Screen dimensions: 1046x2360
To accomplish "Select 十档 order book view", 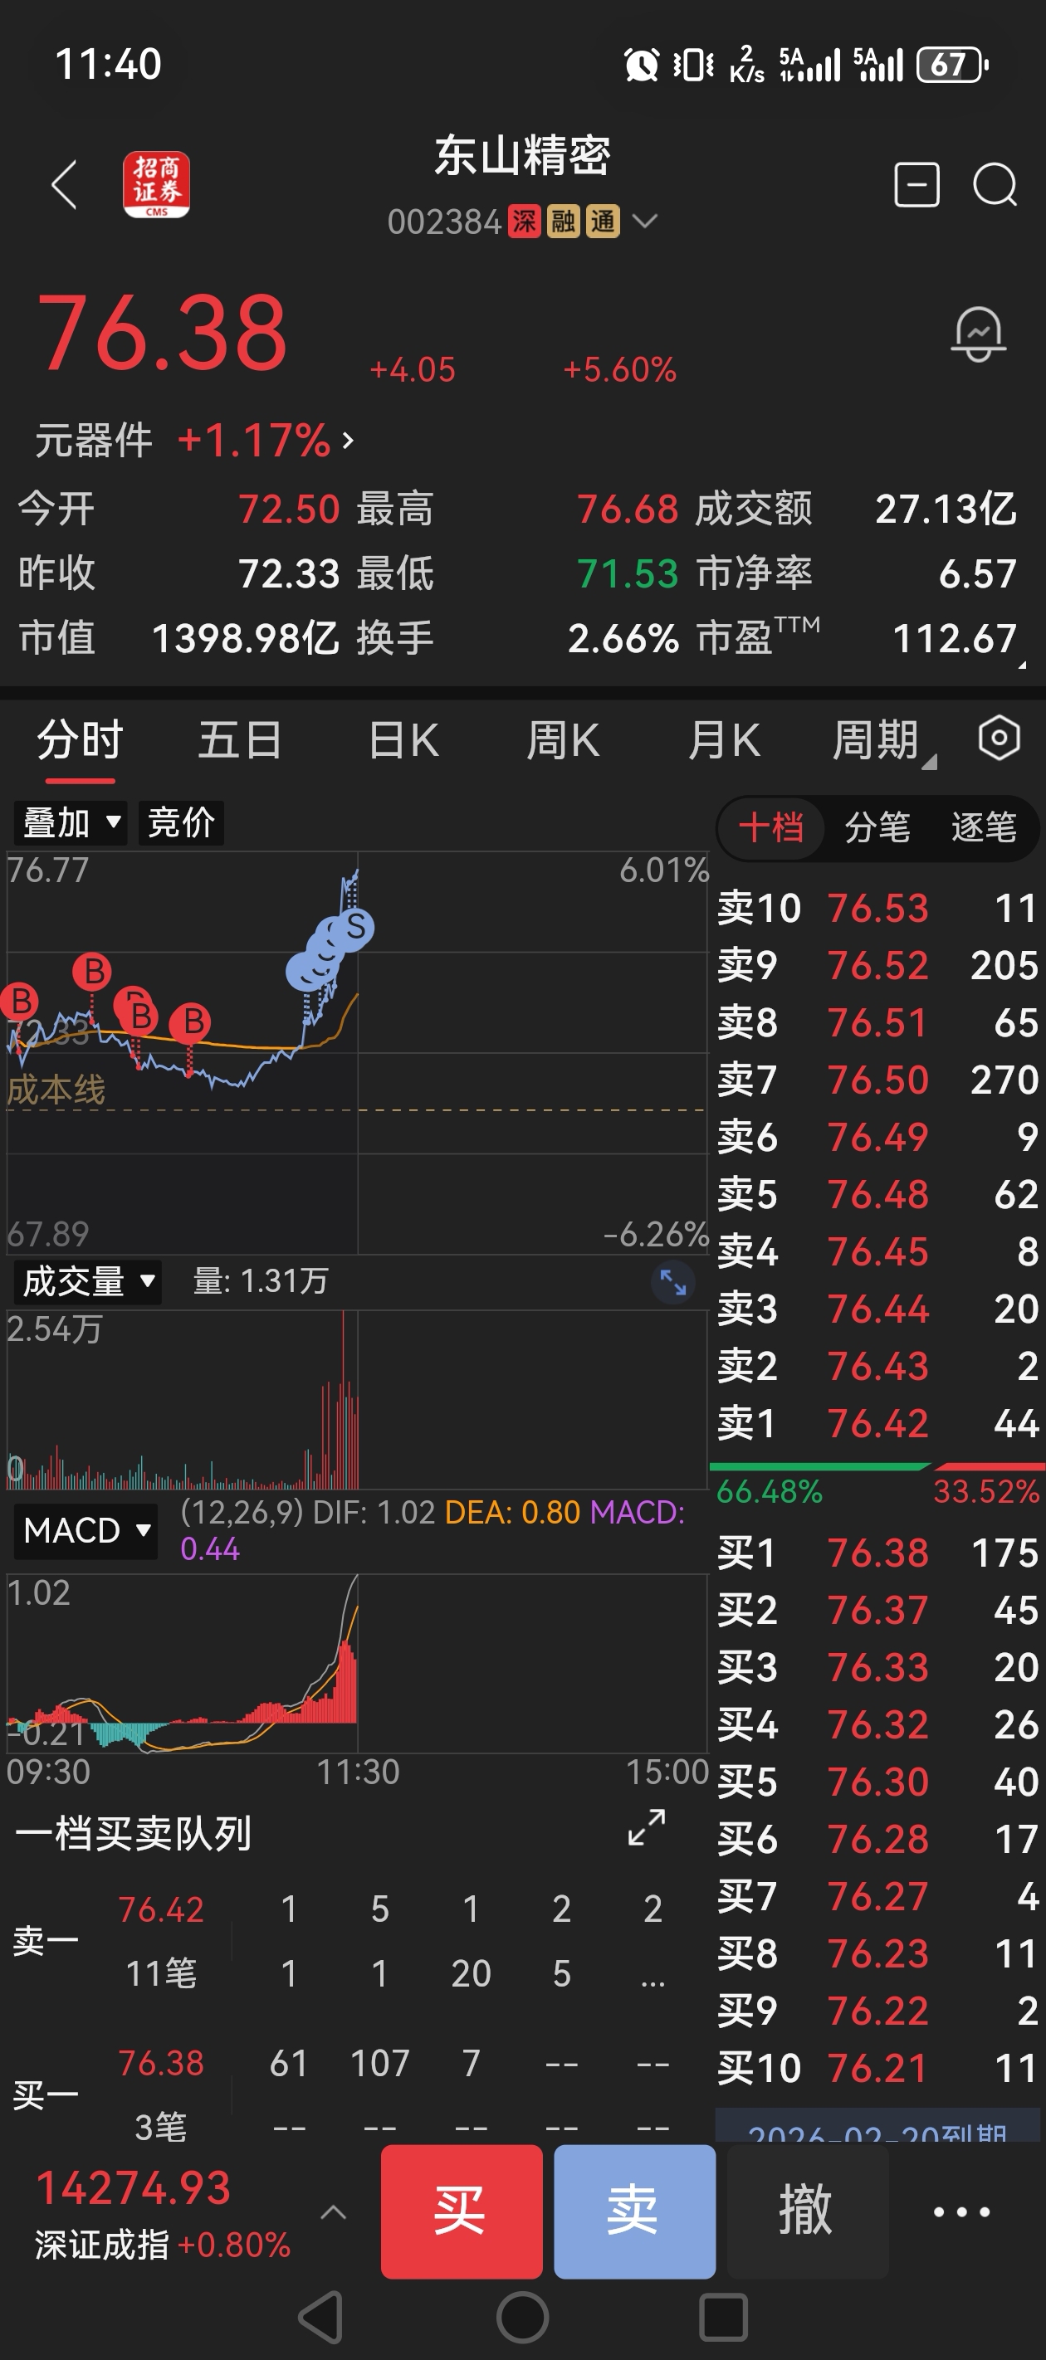I will (771, 827).
